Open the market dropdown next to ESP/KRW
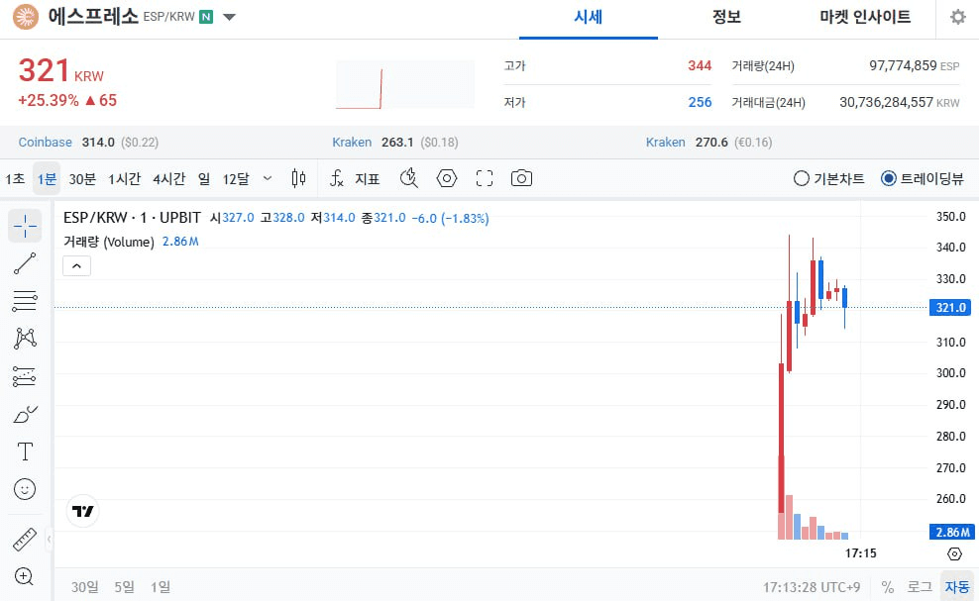 click(230, 17)
